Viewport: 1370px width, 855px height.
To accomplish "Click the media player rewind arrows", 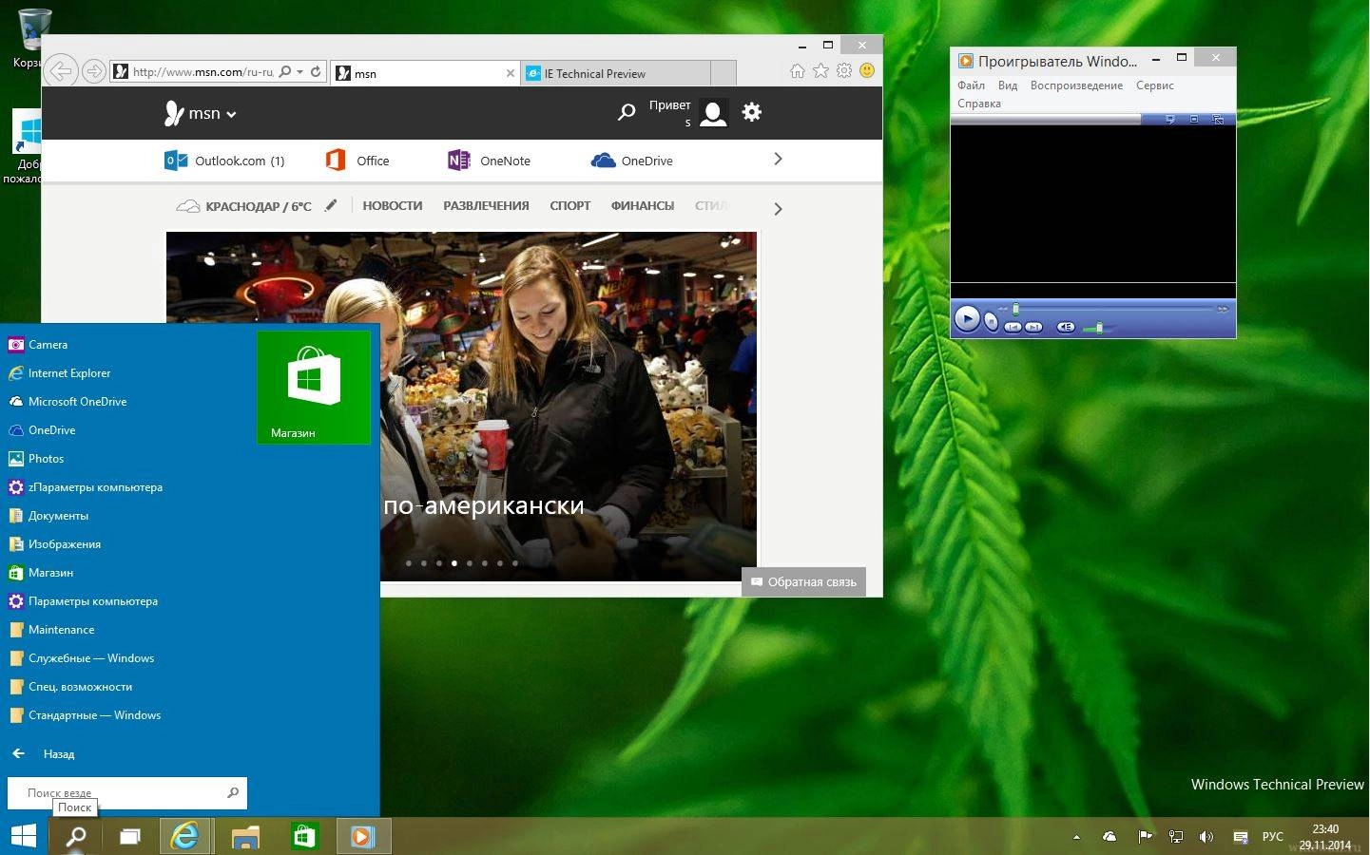I will coord(1003,309).
